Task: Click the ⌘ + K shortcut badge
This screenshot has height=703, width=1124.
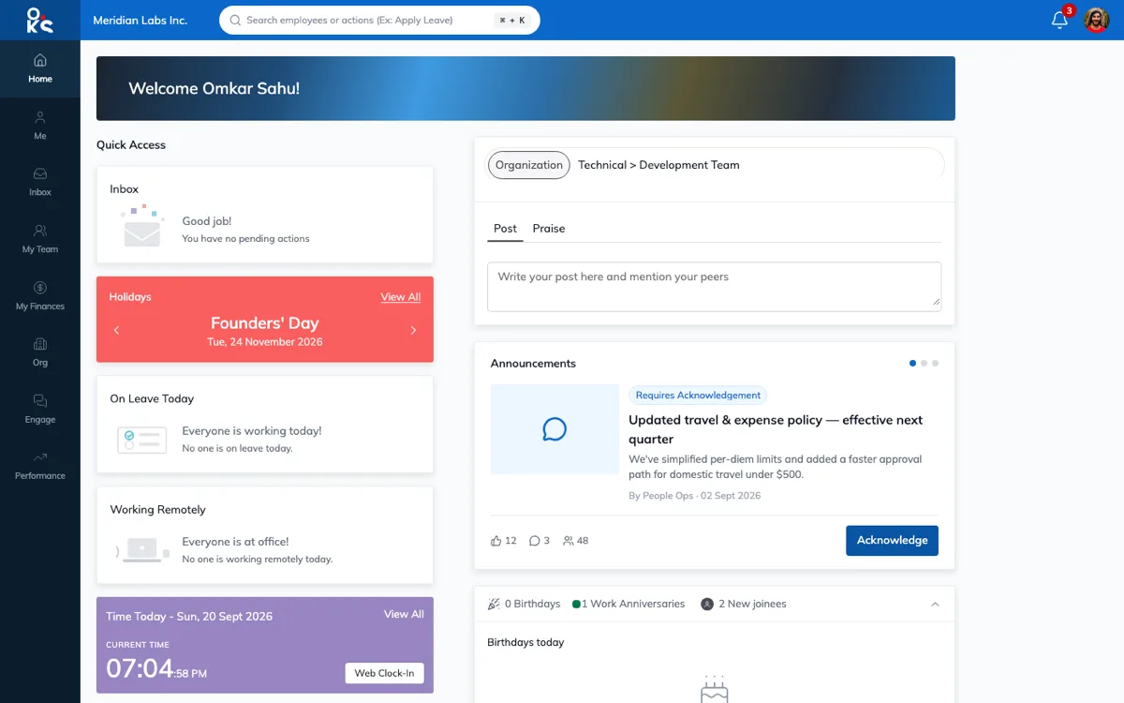Action: [512, 20]
